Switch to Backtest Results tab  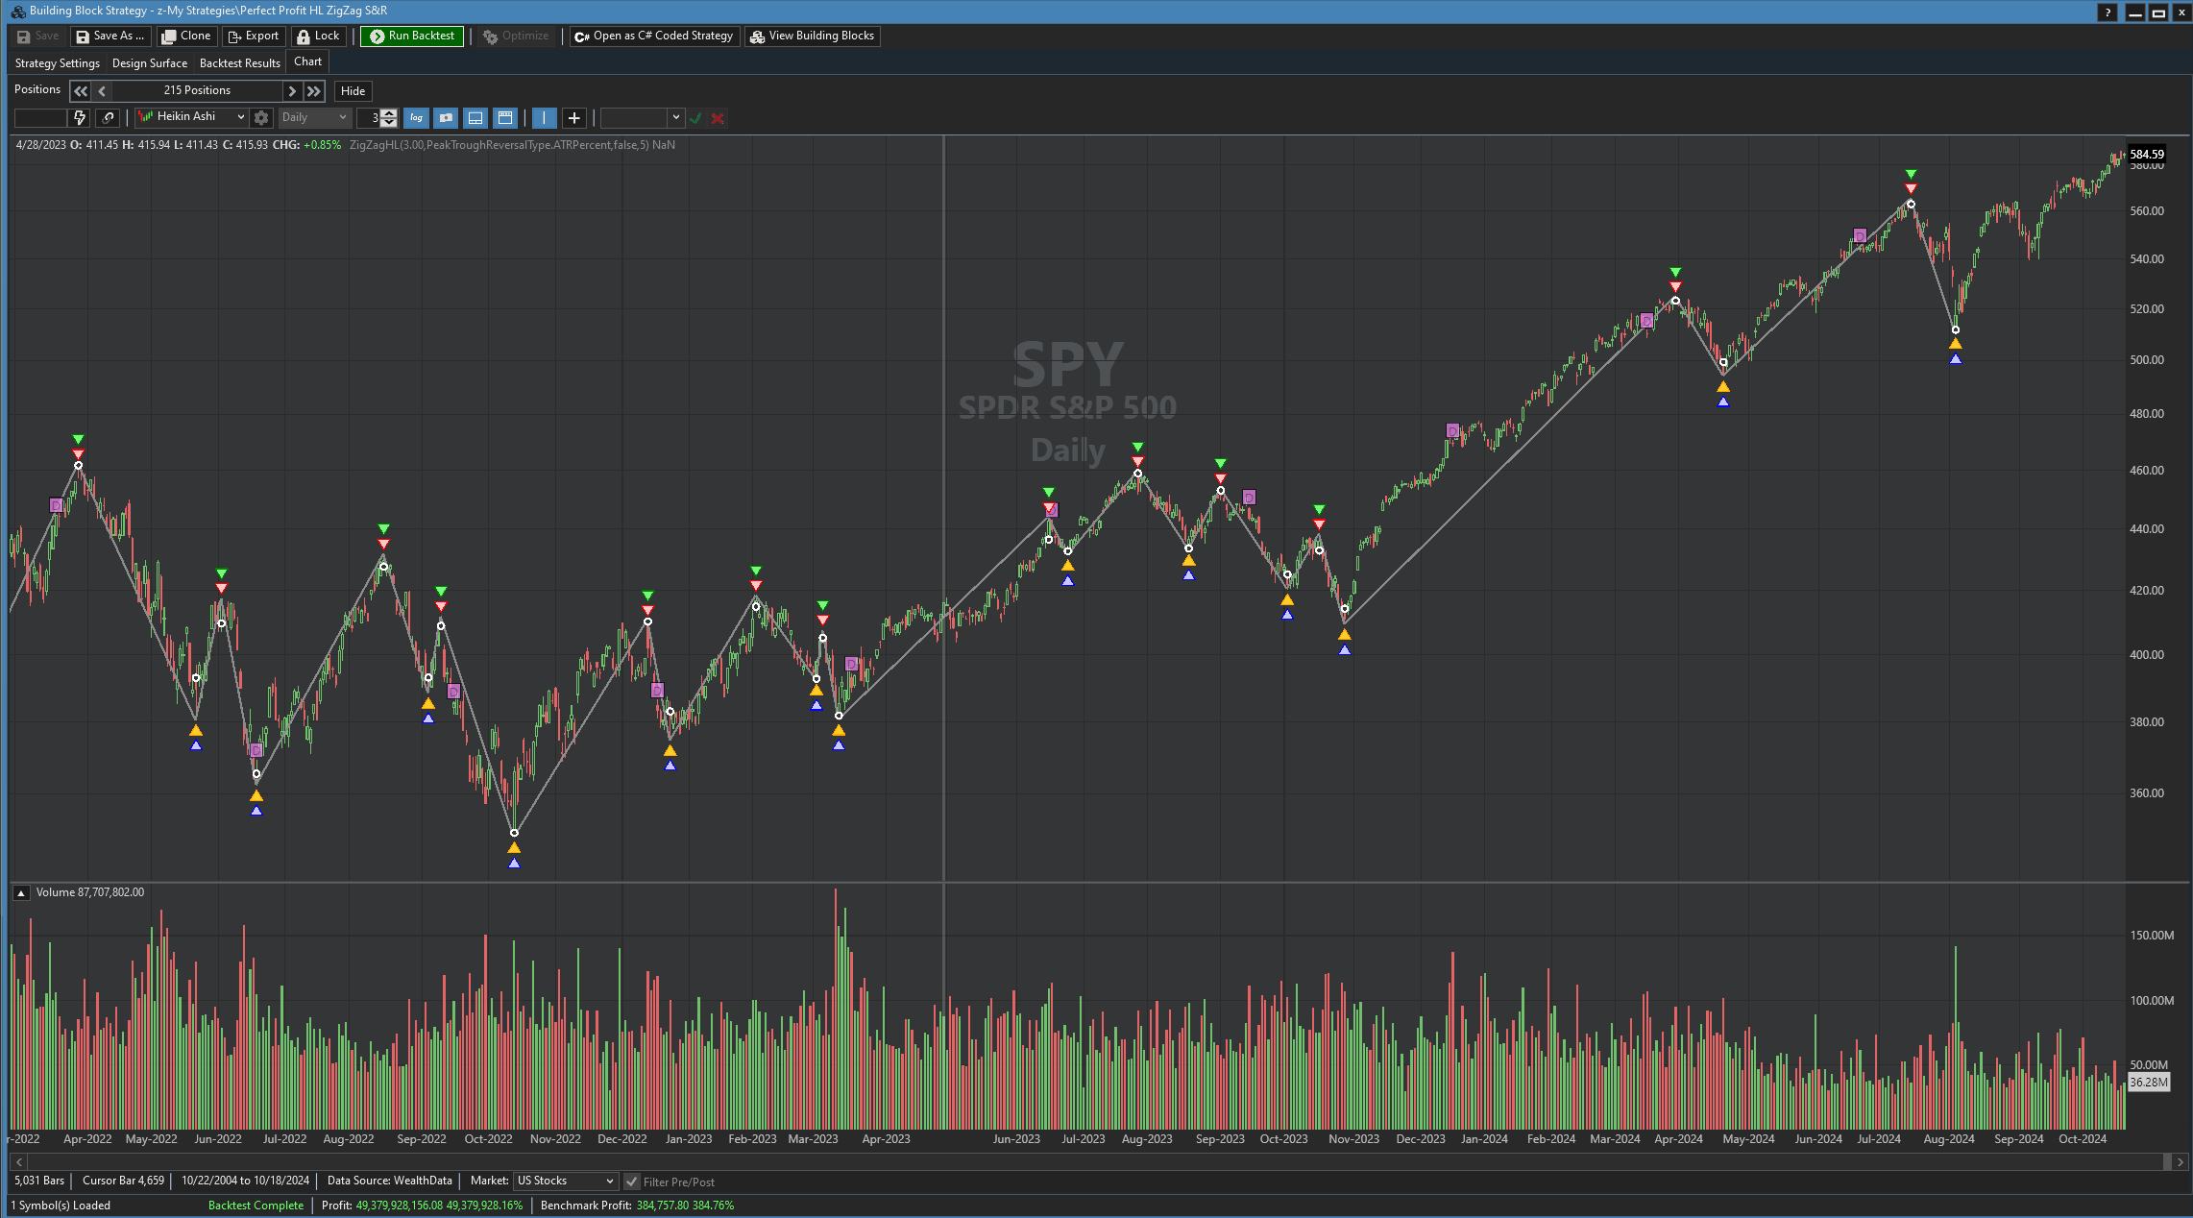tap(239, 63)
